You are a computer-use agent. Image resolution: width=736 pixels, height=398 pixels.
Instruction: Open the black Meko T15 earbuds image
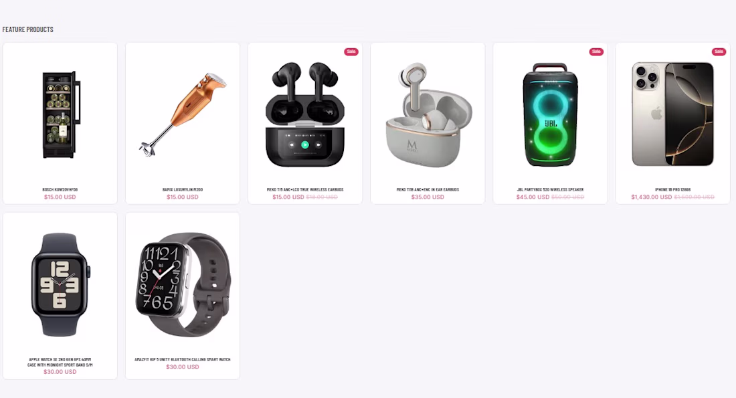tap(305, 114)
